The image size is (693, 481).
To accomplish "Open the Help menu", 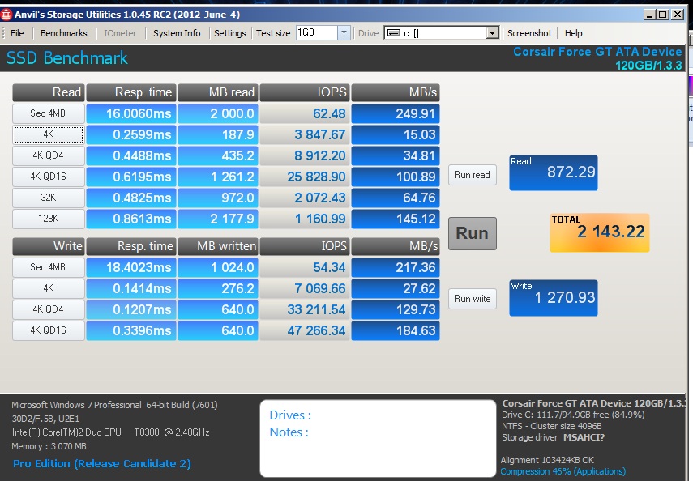I will coord(573,33).
